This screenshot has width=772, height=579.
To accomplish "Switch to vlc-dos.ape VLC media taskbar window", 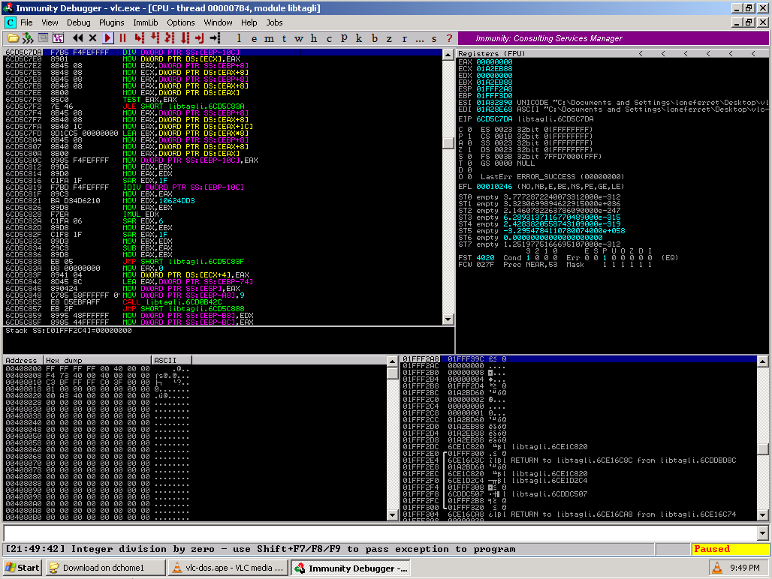I will pos(228,568).
